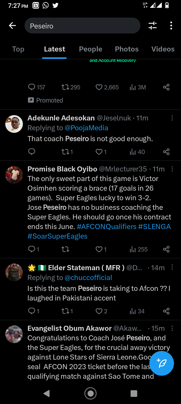Switch to the Photos tab
Screen dimensions: 181x404
(x=127, y=49)
